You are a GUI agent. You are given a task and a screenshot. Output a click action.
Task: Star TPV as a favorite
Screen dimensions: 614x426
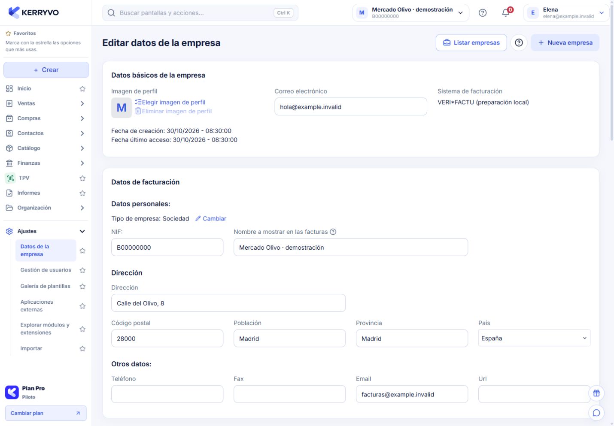coord(82,178)
